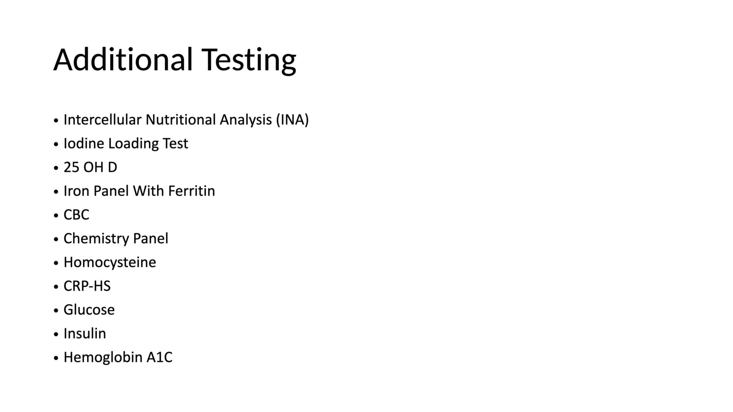The width and height of the screenshot is (733, 412).
Task: Select the 25 OH D item
Action: point(90,167)
